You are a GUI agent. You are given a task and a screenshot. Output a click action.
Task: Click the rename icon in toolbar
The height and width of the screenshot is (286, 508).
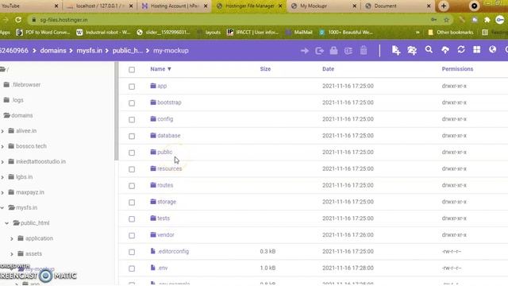[348, 51]
